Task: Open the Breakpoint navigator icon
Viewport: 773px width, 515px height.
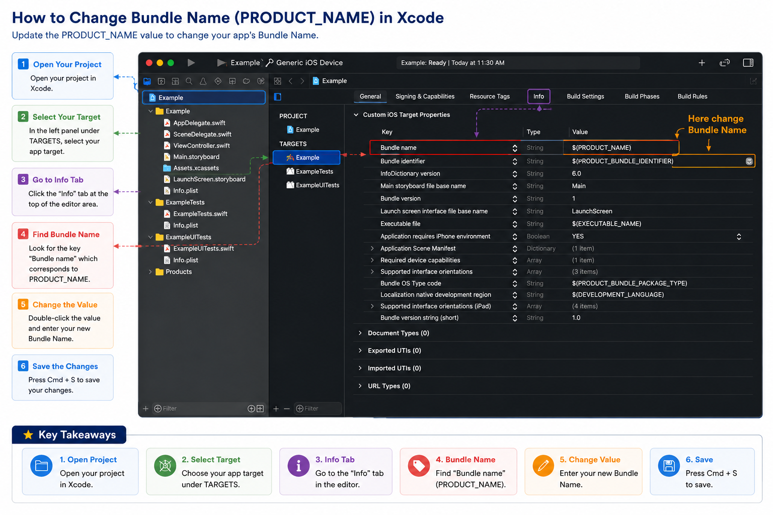Action: point(246,81)
